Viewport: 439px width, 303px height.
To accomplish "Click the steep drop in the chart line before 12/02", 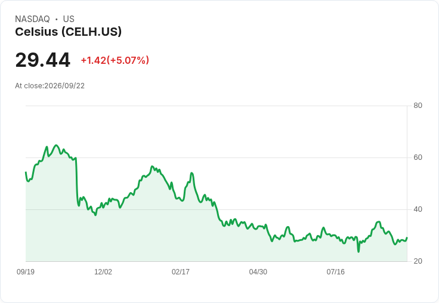I will (77, 182).
